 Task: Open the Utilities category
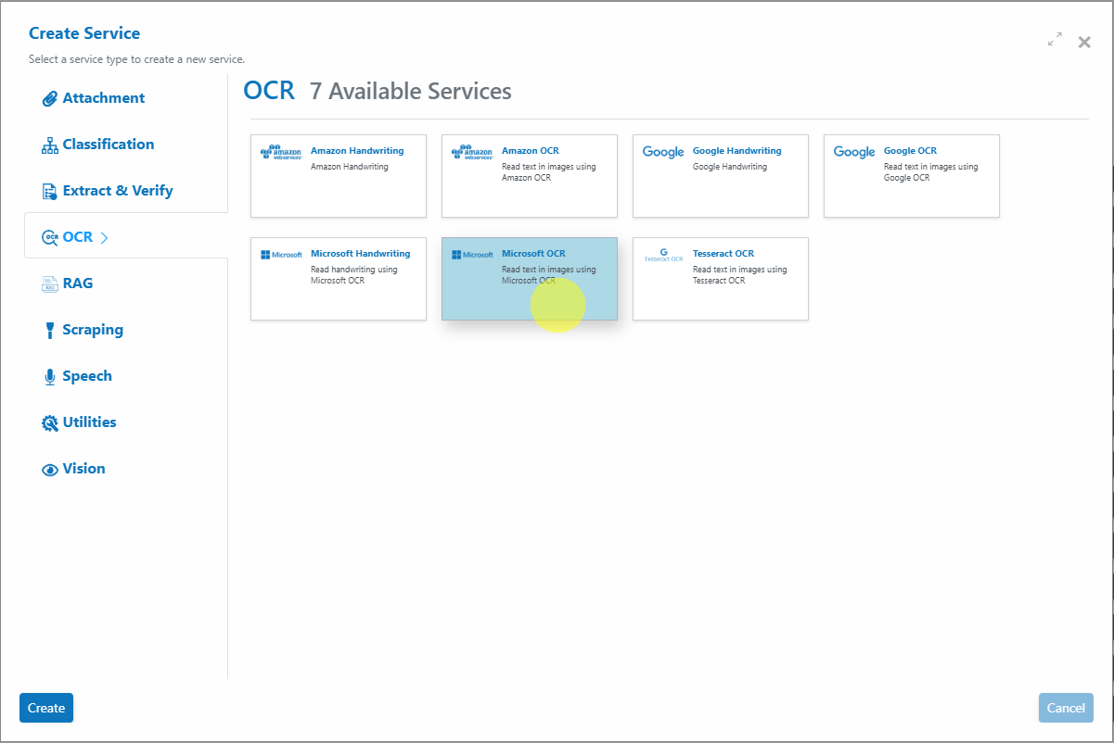[x=90, y=422]
